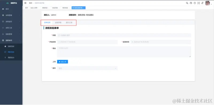Expand 系统监控 submenu arrow

pyautogui.click(x=20, y=22)
